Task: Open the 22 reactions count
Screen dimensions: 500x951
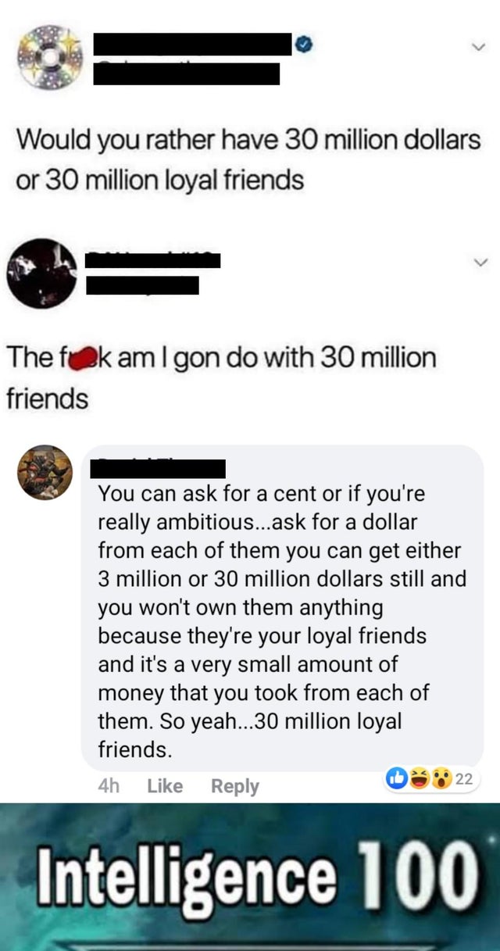Action: 464,779
